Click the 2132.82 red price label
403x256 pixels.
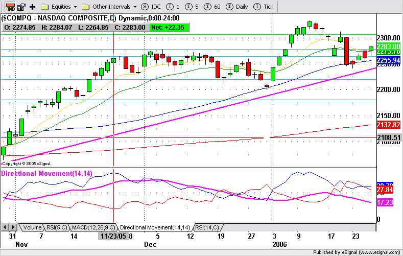tap(388, 125)
